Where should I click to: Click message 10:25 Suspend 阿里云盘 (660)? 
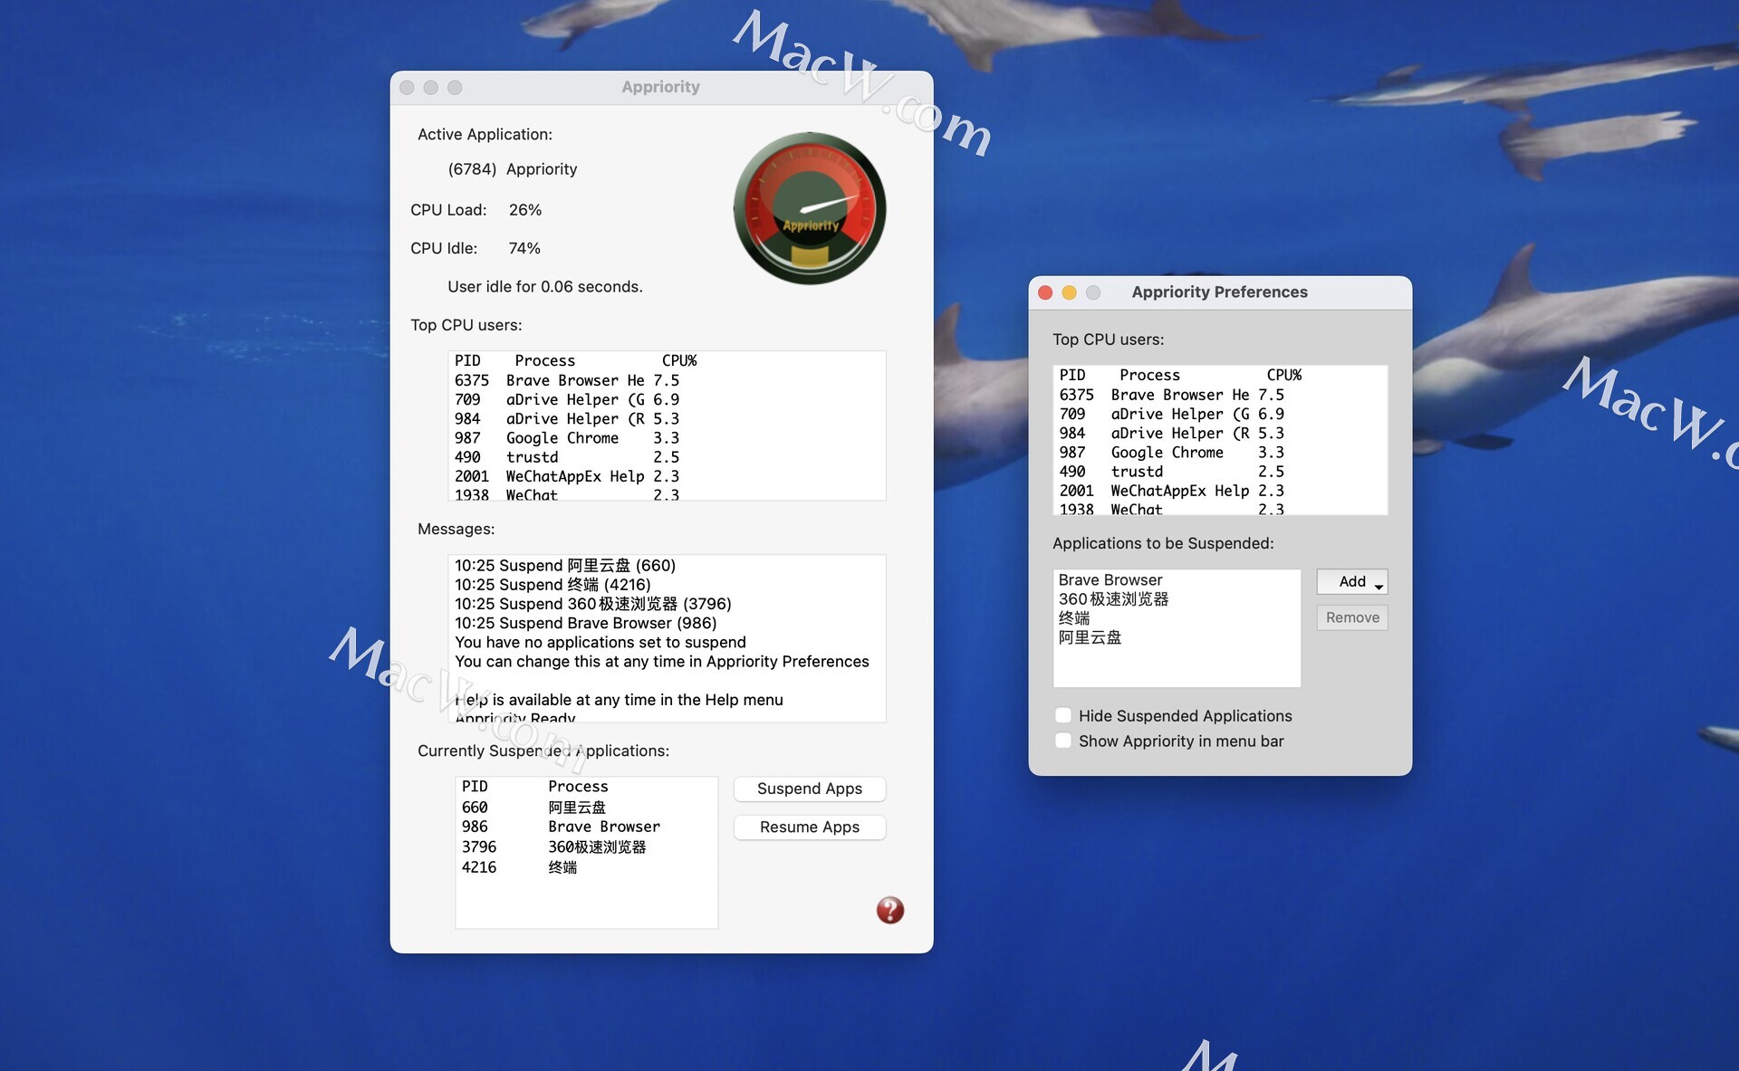(x=565, y=565)
